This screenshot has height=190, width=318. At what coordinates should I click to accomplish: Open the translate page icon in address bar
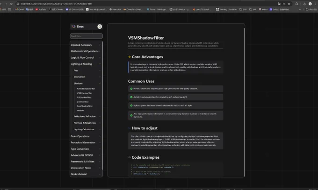point(279,4)
